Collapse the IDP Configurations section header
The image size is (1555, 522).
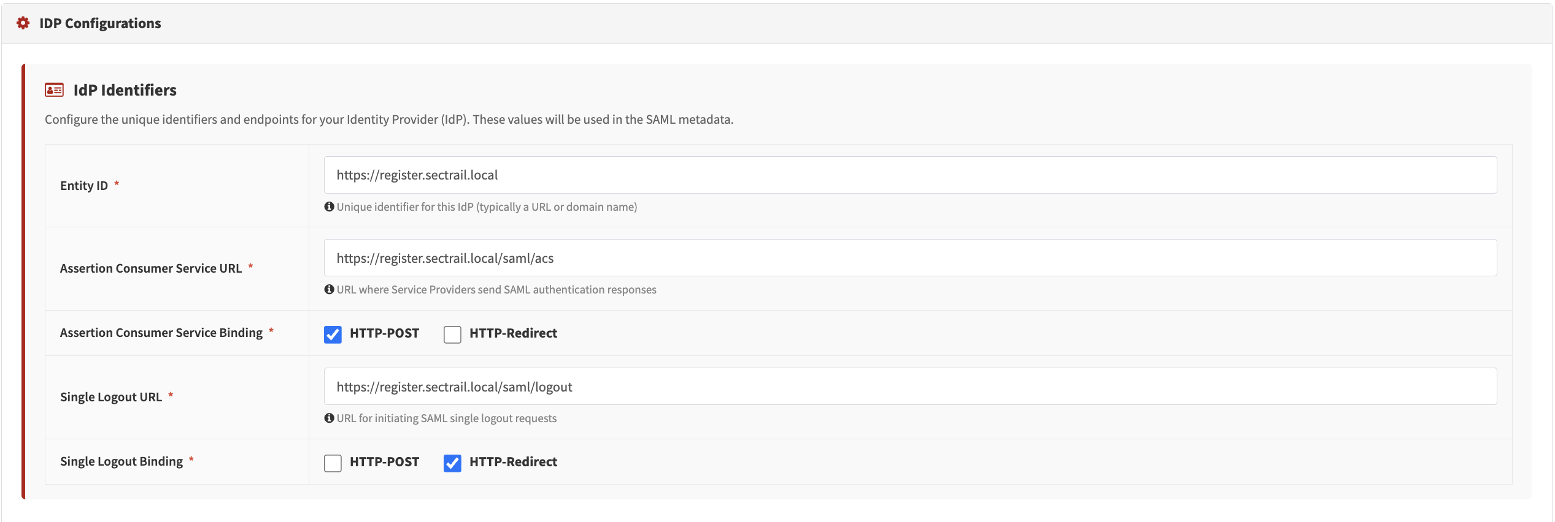click(99, 23)
